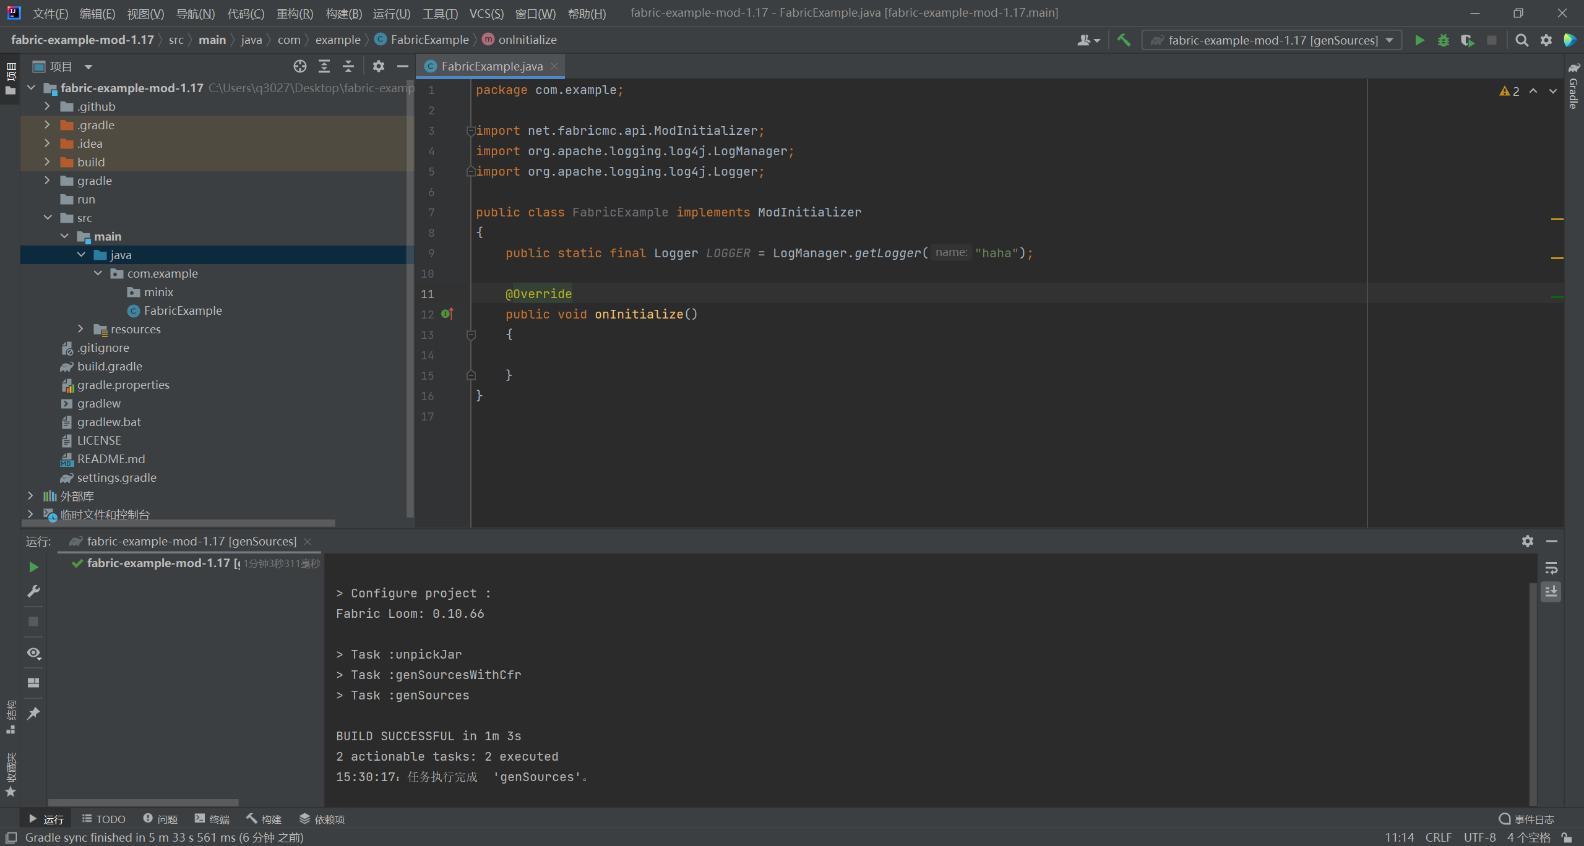Click the green Run button in toolbar

click(x=1419, y=40)
